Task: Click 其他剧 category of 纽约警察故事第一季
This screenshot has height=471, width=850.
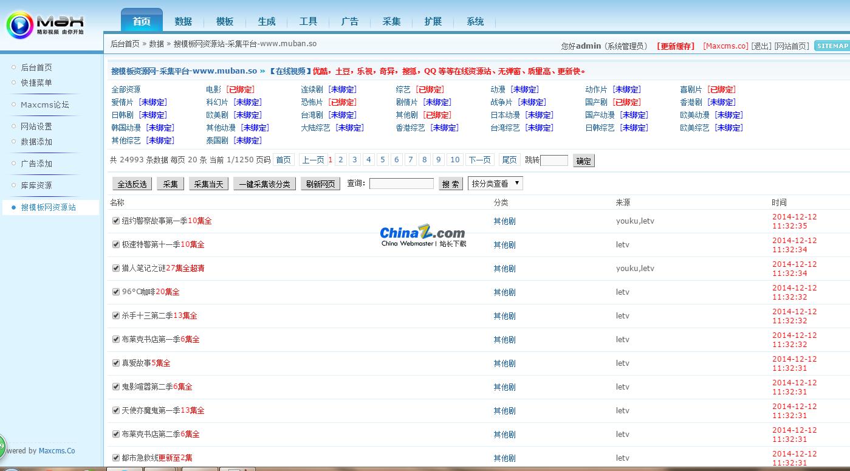Action: [504, 221]
